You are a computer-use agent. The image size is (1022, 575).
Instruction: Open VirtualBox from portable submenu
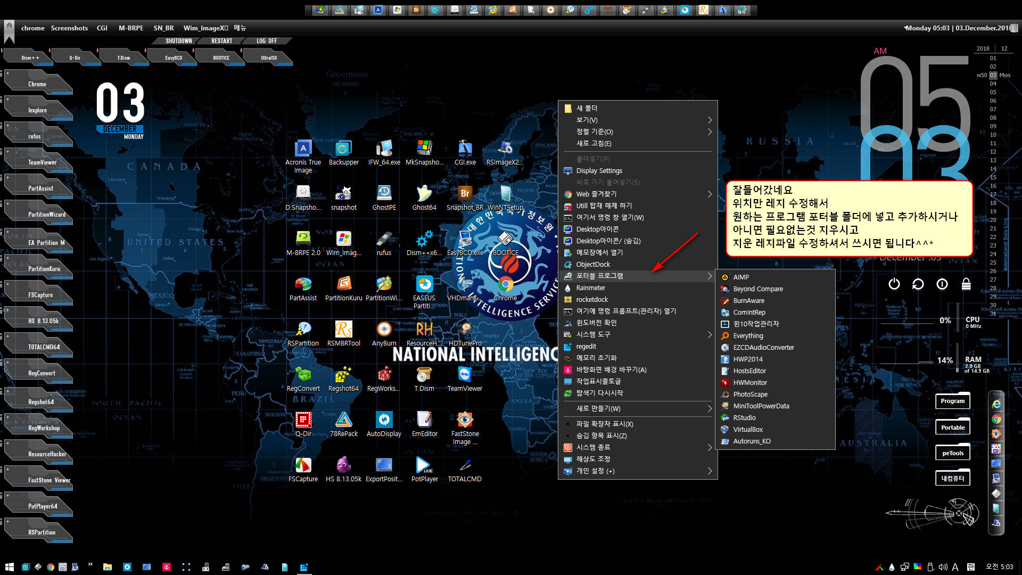pyautogui.click(x=776, y=429)
